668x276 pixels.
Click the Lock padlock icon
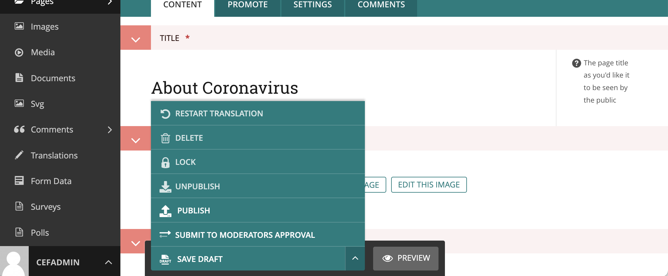[x=165, y=162]
